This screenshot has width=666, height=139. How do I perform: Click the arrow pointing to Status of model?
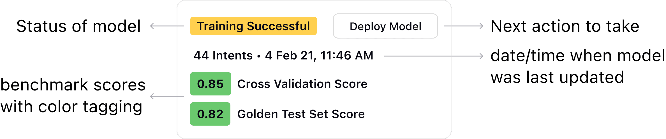(167, 26)
